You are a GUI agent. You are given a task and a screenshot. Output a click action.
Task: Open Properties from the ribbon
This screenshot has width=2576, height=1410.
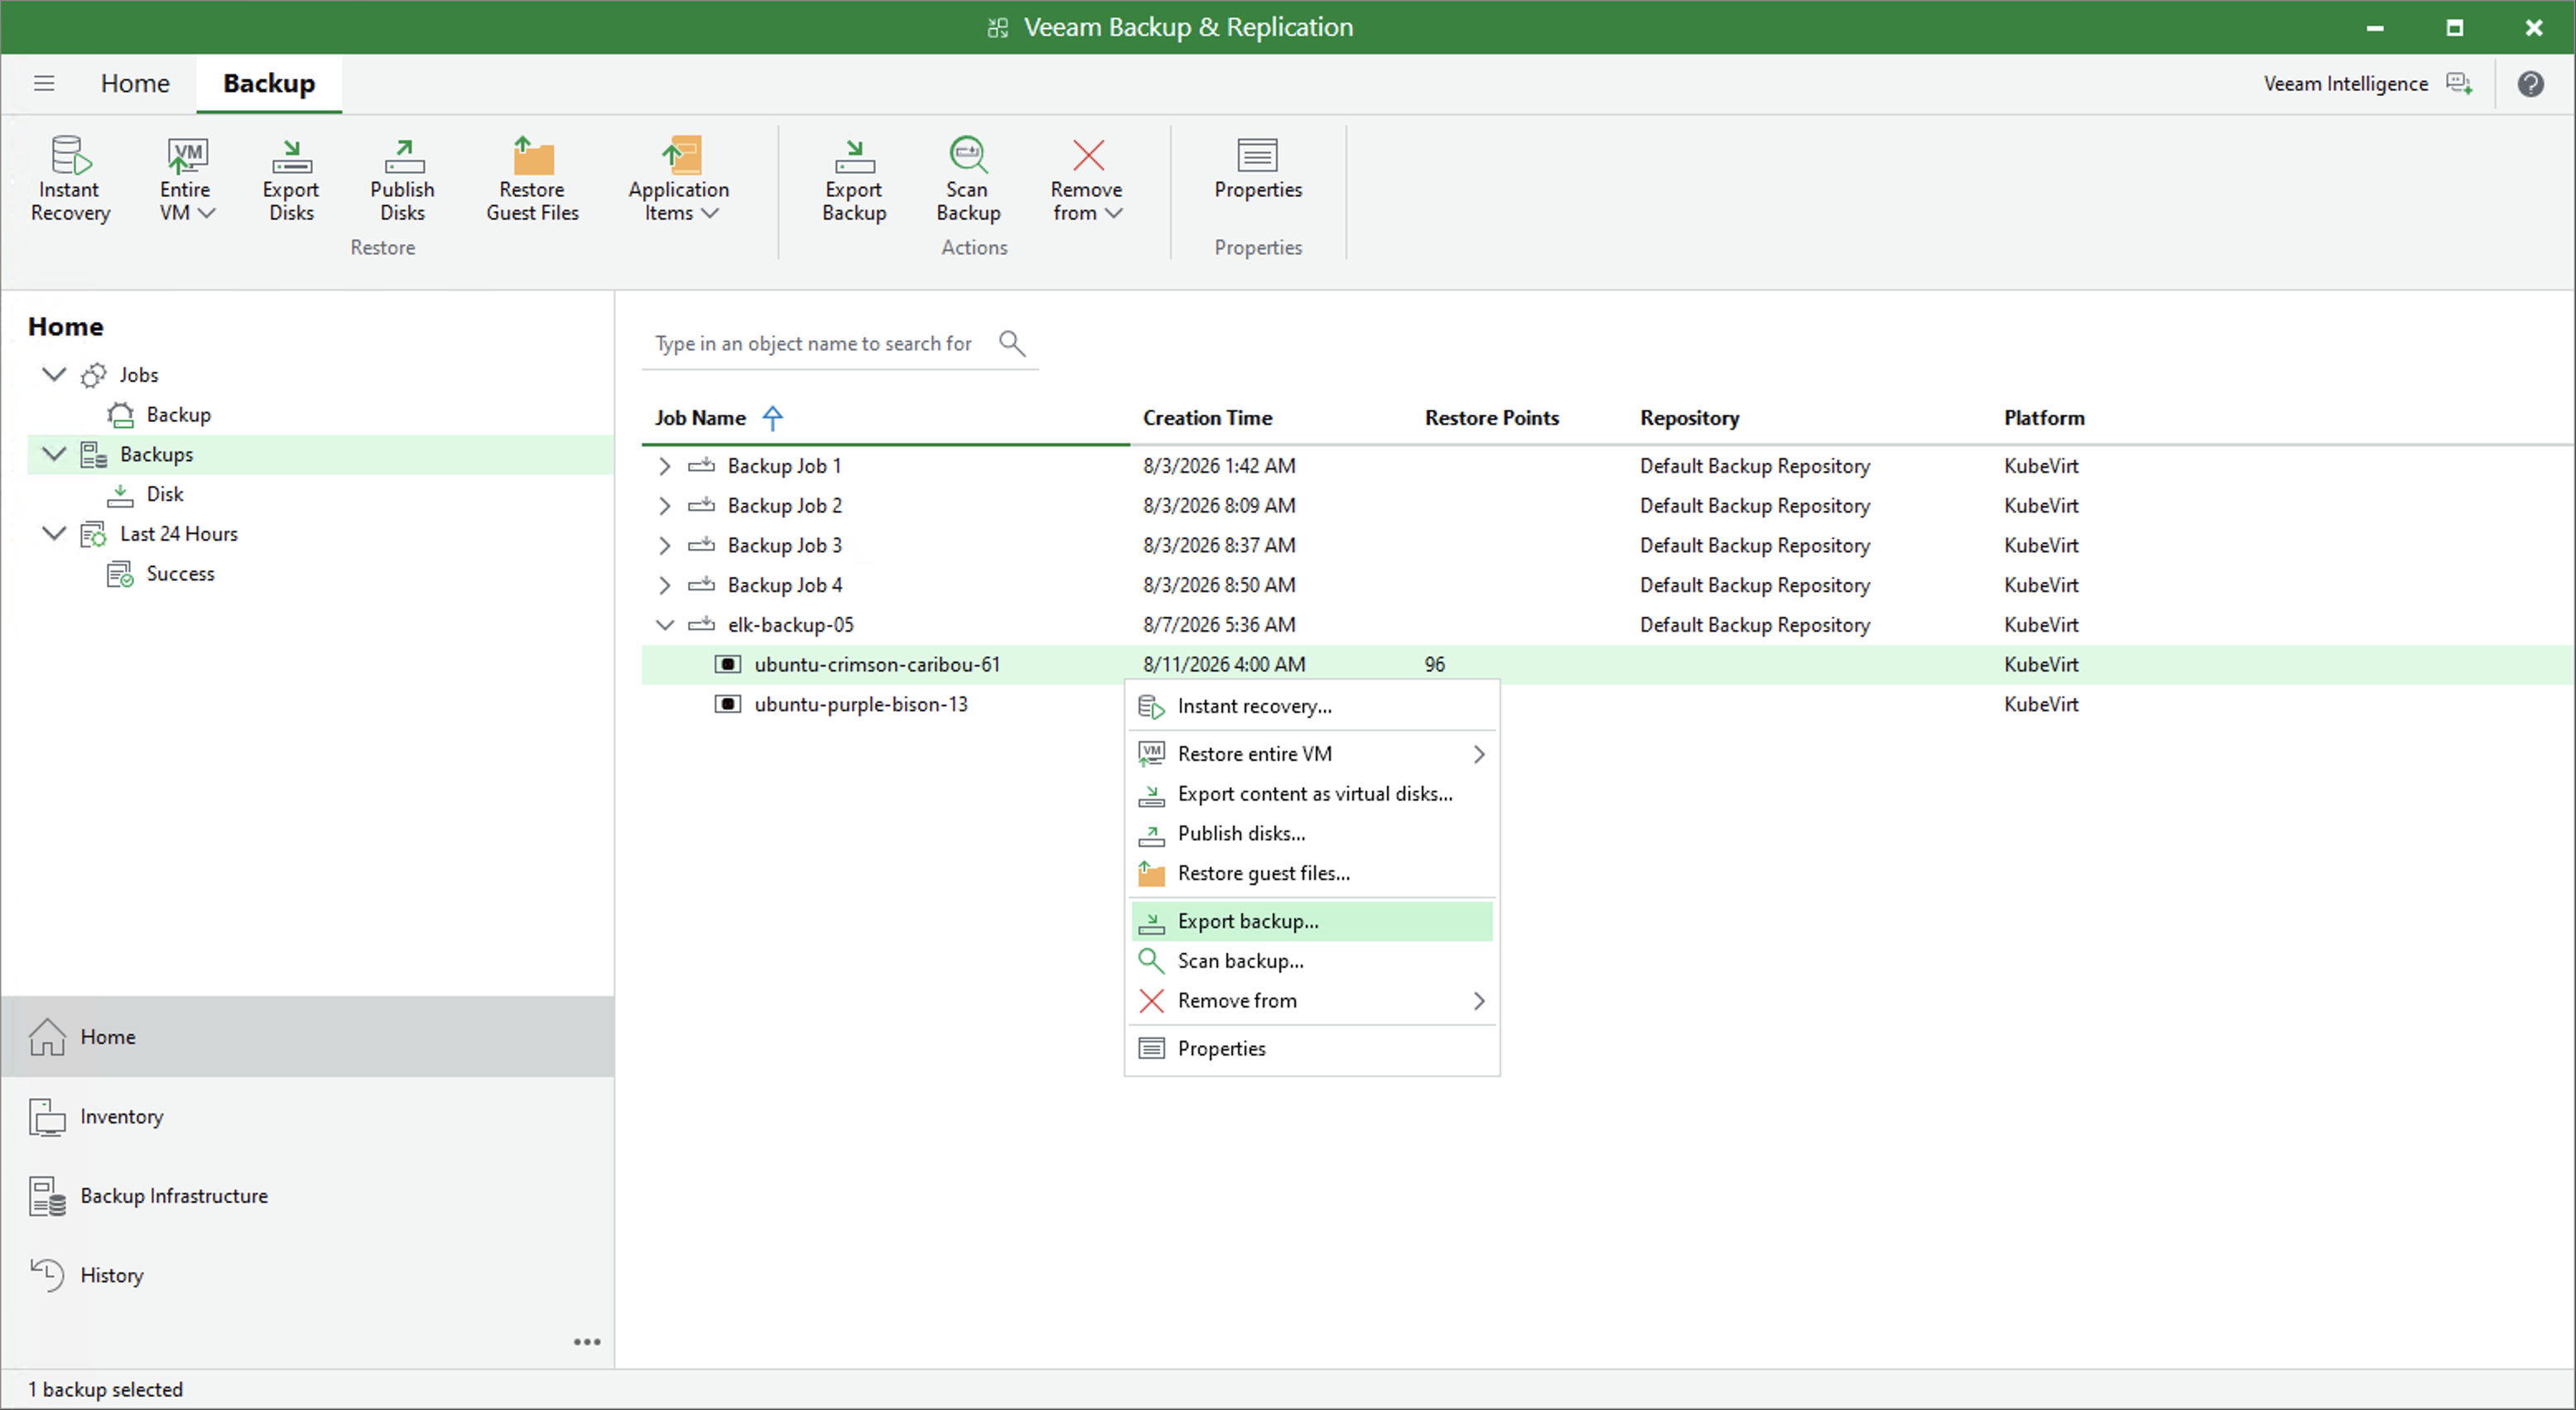coord(1258,168)
